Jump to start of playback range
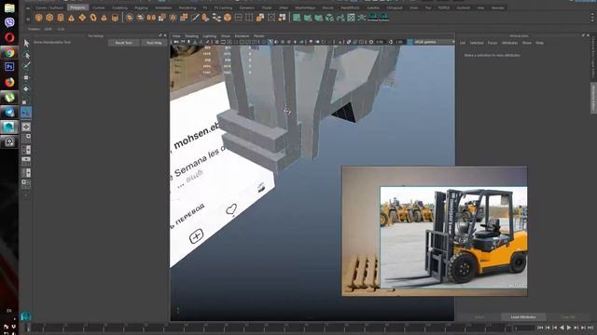597x335 pixels. tap(540, 328)
